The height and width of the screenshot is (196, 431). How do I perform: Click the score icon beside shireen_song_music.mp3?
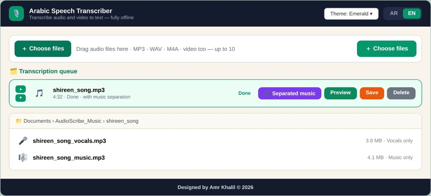[23, 158]
